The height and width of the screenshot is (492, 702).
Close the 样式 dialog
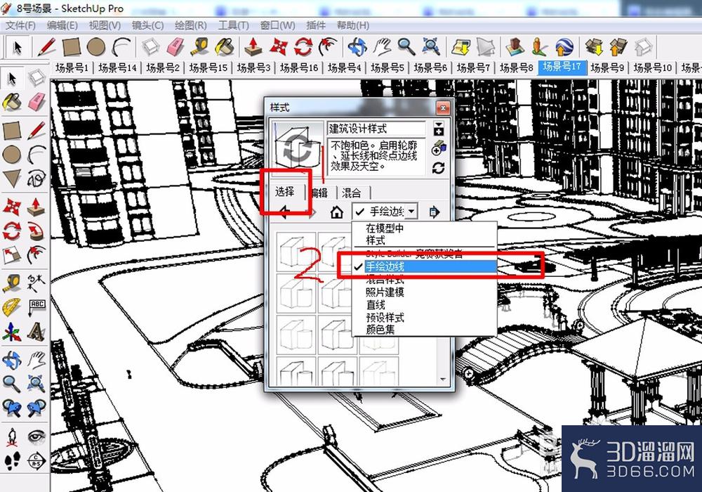point(443,108)
